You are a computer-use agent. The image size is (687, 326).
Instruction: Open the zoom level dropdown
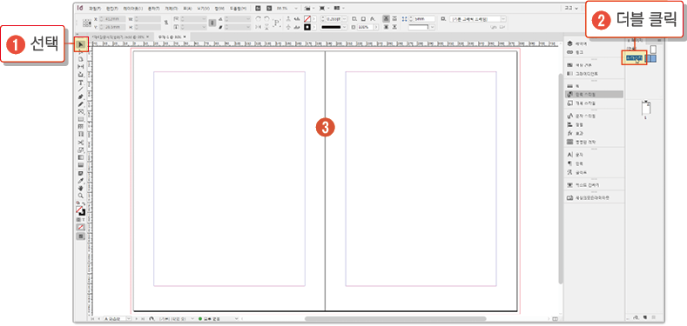296,8
